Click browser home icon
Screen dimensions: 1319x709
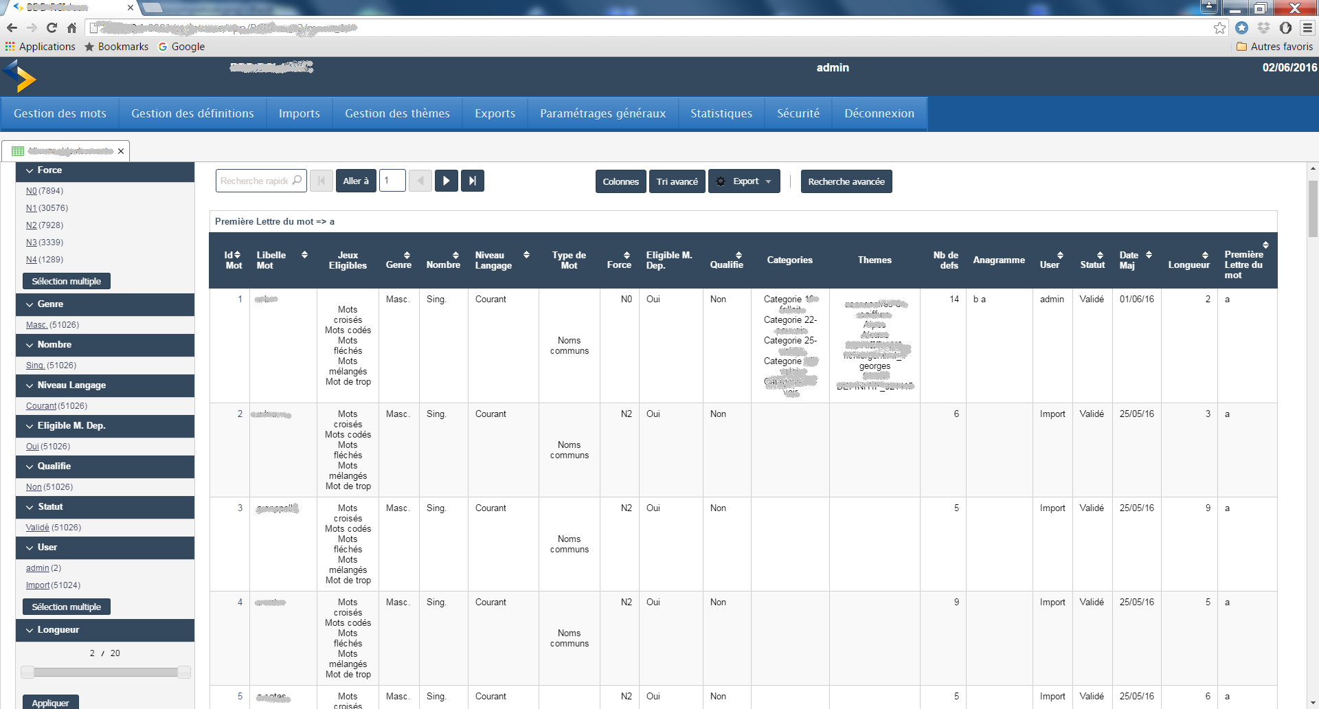[71, 28]
